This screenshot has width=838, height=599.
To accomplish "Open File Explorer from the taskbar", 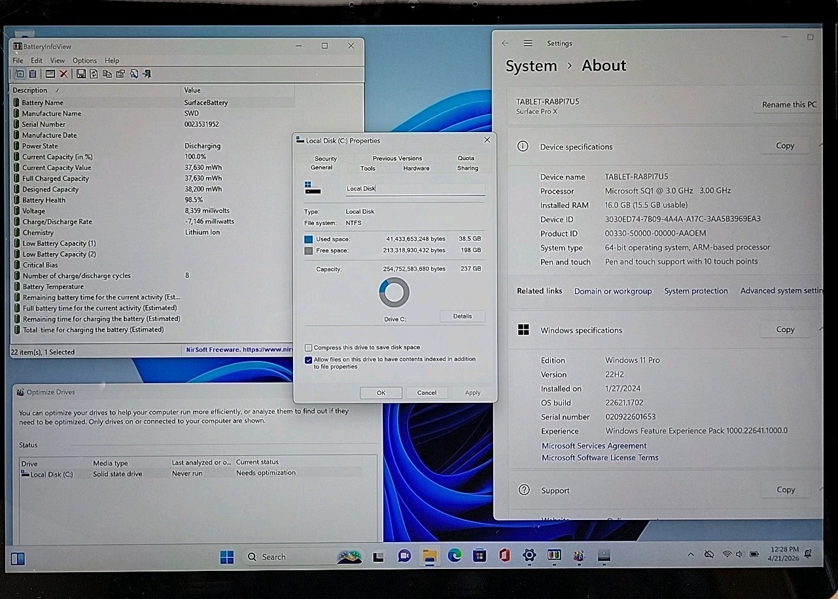I will click(x=429, y=556).
